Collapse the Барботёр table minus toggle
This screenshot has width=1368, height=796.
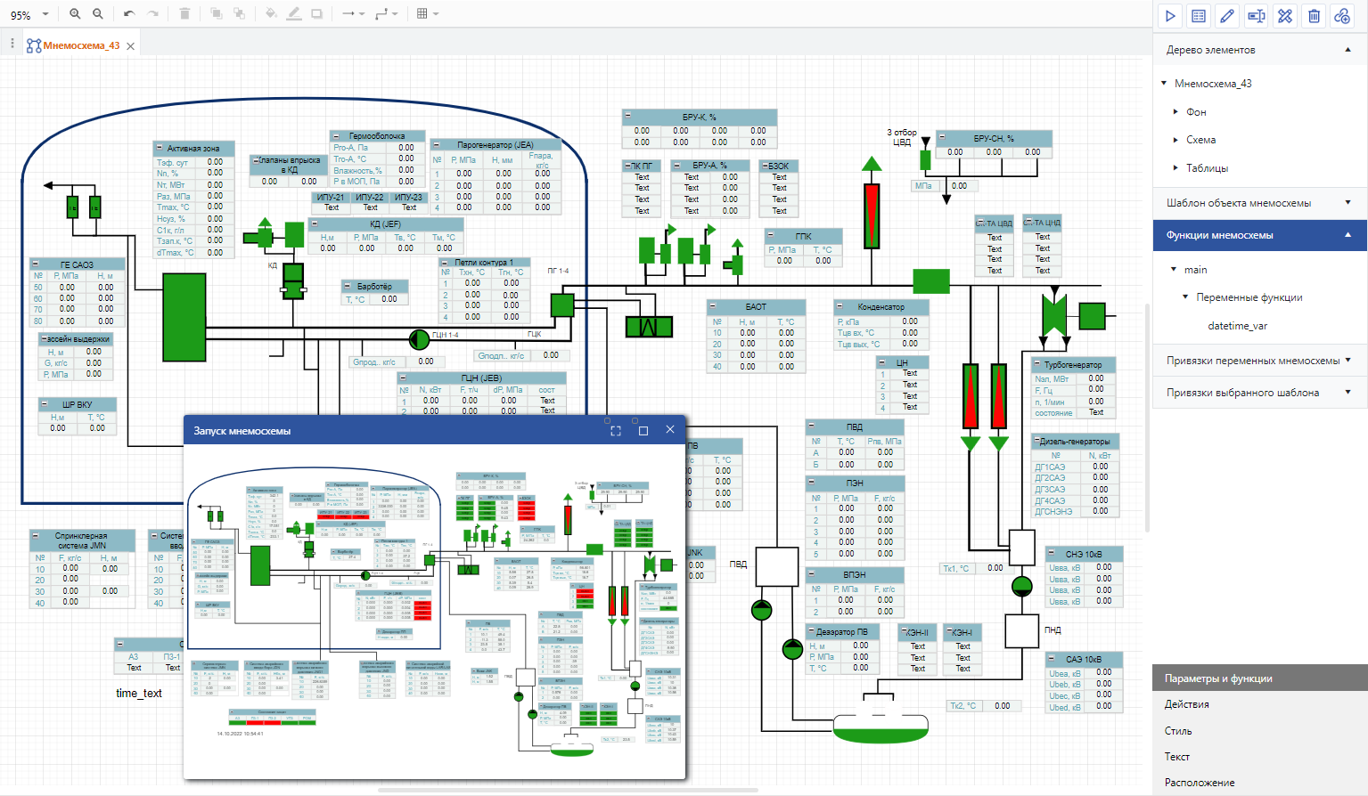pyautogui.click(x=348, y=286)
